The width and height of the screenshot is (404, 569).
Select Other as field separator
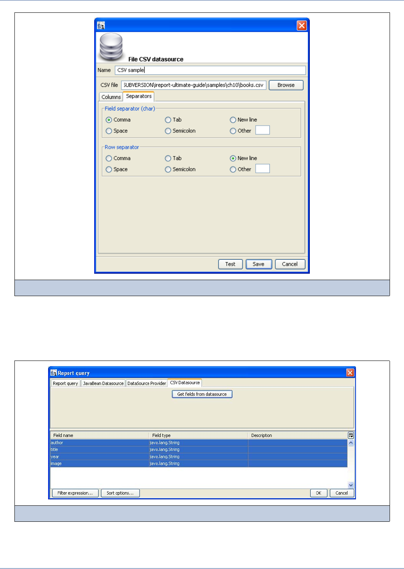click(240, 131)
